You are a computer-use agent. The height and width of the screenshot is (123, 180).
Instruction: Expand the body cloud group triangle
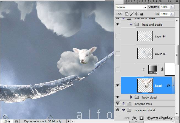pyautogui.click(x=131, y=97)
